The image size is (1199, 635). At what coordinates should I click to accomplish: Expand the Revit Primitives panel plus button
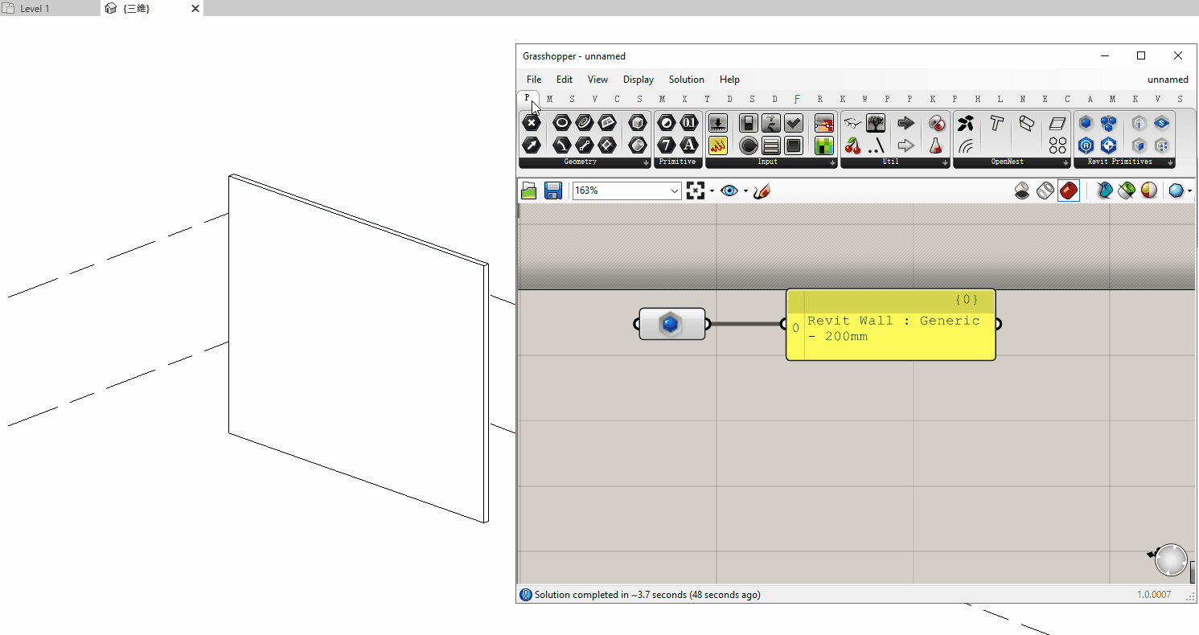(1170, 162)
